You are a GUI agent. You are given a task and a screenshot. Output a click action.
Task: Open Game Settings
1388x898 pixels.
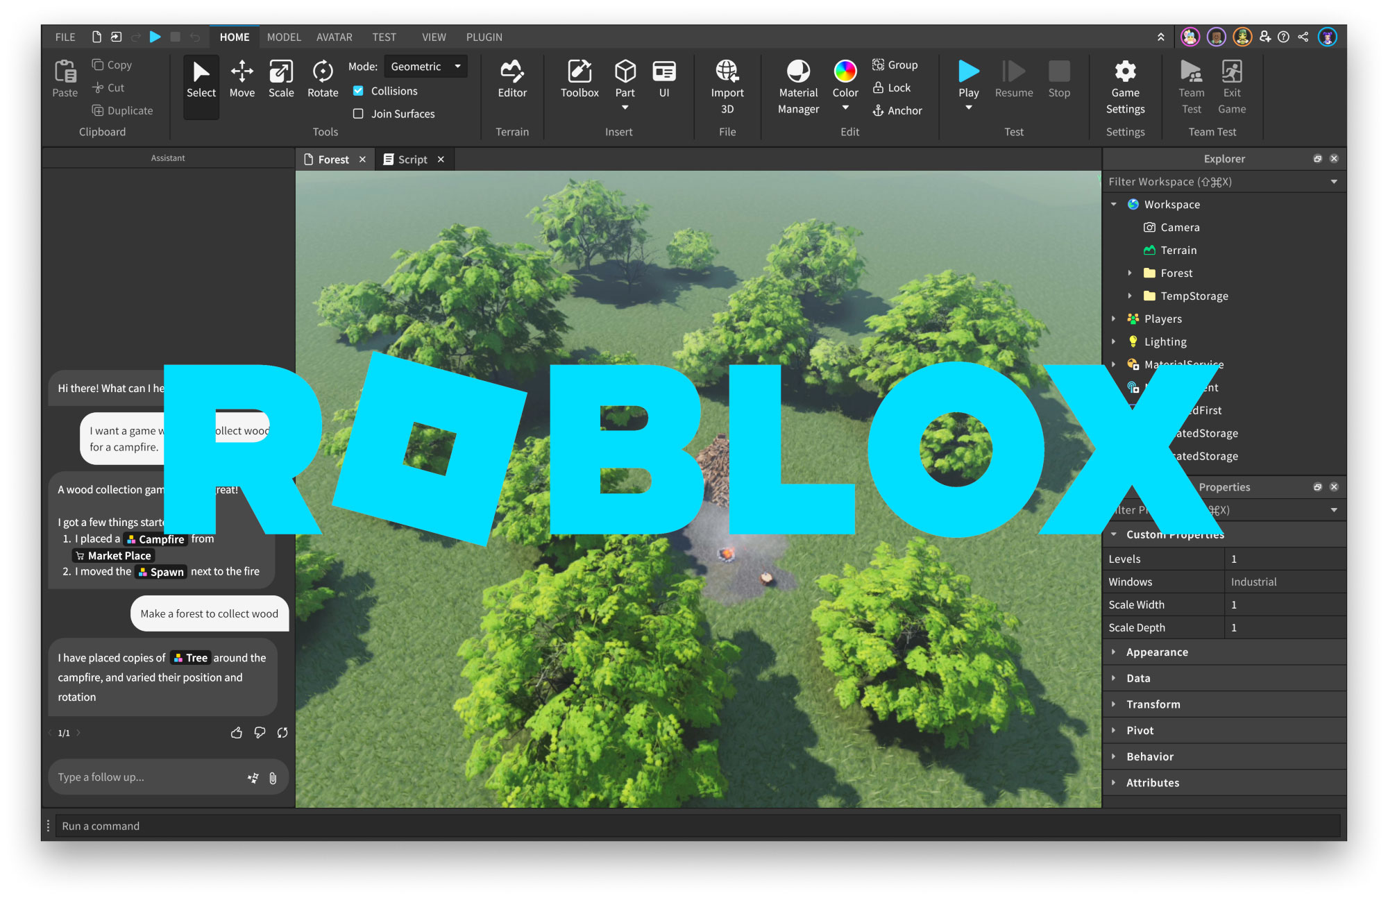coord(1125,87)
